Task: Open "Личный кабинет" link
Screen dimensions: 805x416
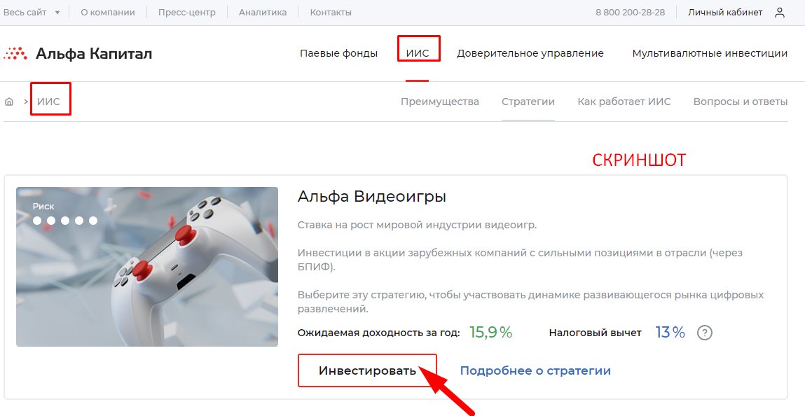Action: pyautogui.click(x=725, y=13)
